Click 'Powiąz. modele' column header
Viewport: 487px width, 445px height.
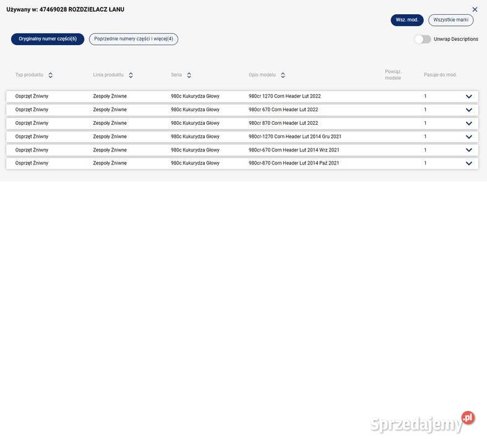tap(393, 75)
